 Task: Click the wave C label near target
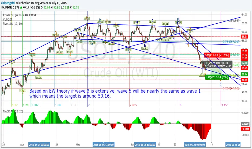tap(221, 85)
